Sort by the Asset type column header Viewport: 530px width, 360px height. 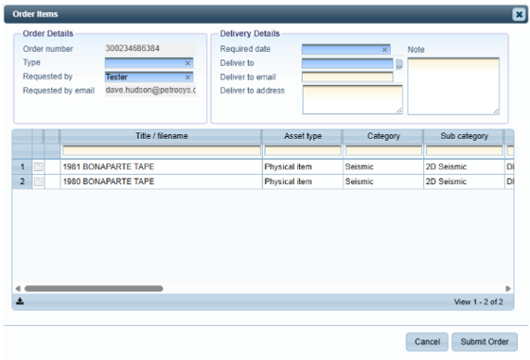tap(303, 136)
